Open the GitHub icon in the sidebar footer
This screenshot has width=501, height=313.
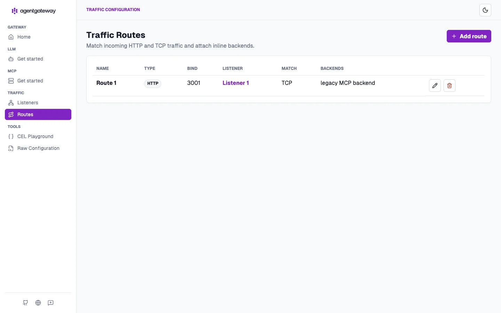(25, 303)
